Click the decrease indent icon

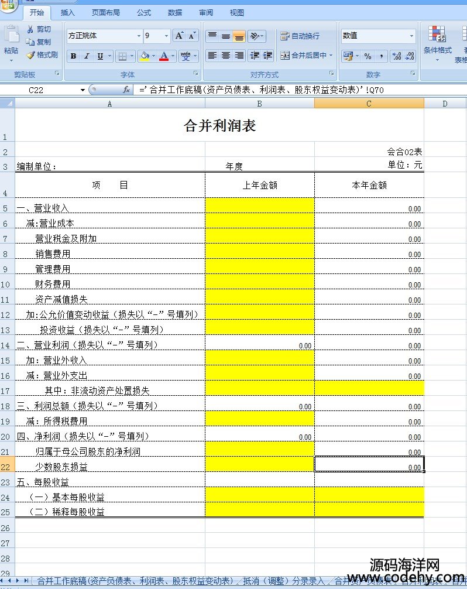click(x=255, y=56)
